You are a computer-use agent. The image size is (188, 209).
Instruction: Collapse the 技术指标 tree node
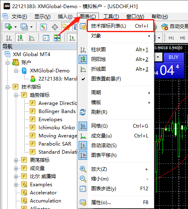[x=8, y=87]
